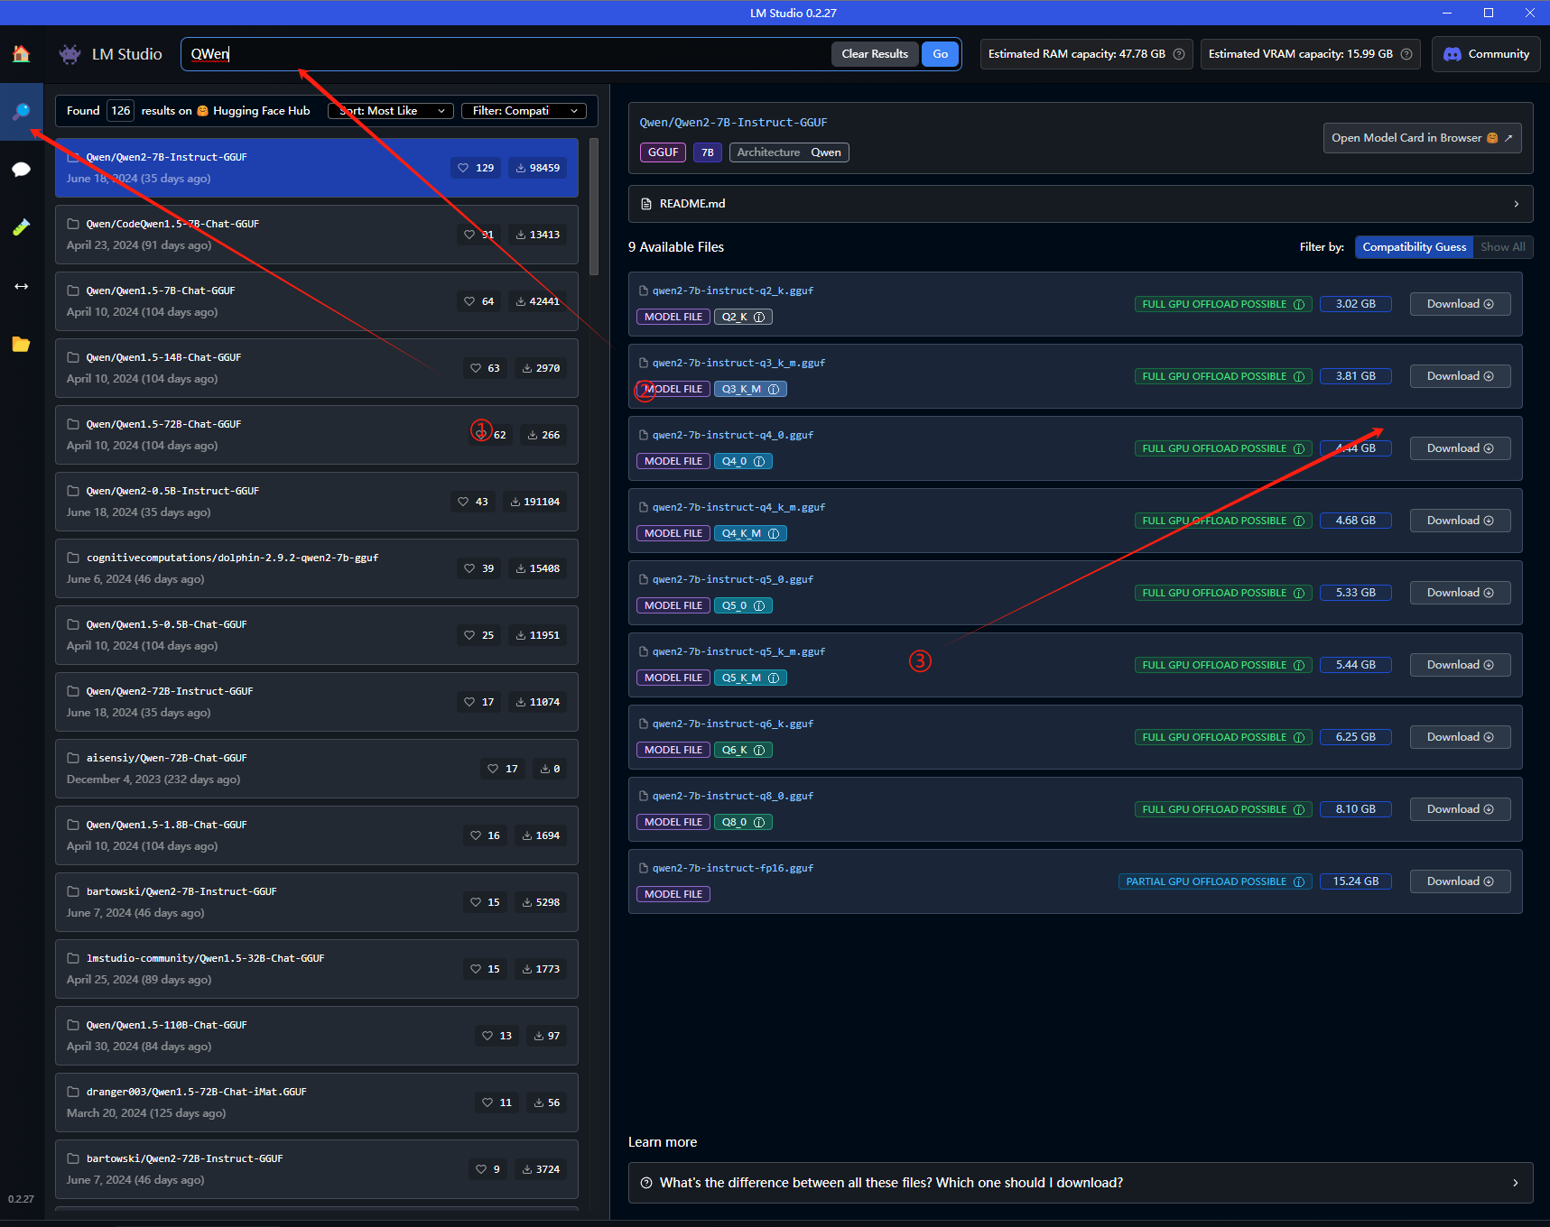Screen dimensions: 1550x1227
Task: Expand the README.md section
Action: click(1081, 204)
